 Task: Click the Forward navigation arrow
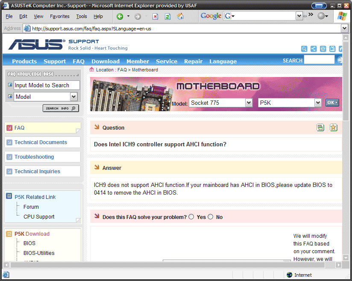tap(138, 16)
